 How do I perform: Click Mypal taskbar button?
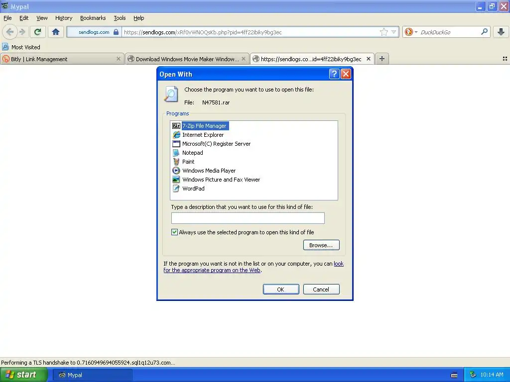[x=93, y=375]
